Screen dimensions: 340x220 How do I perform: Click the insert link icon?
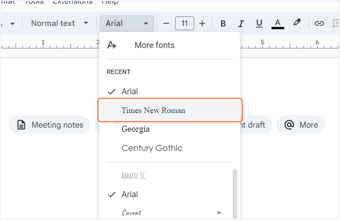[319, 24]
